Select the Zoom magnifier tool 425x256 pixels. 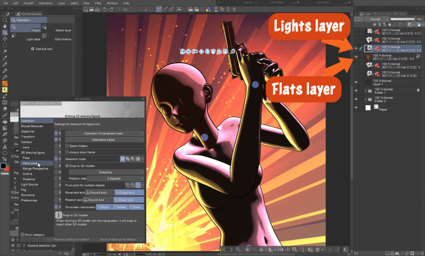click(4, 20)
